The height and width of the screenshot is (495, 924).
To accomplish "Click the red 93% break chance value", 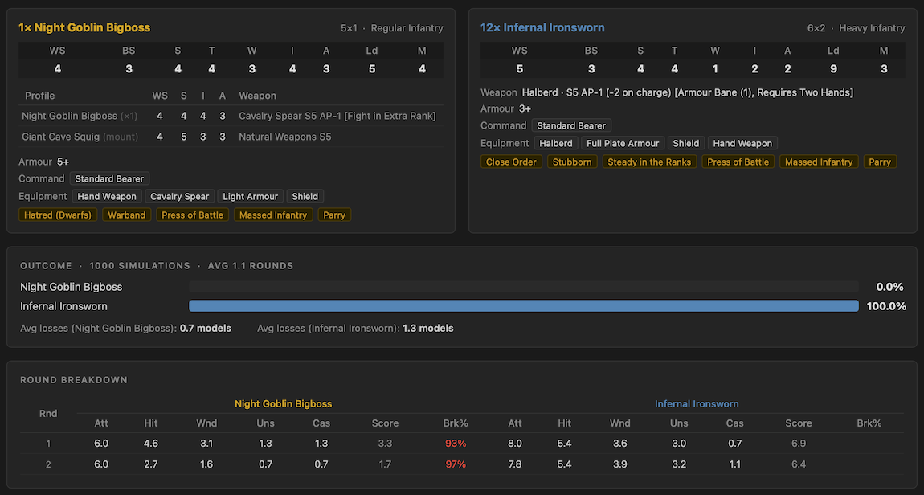I will (455, 443).
